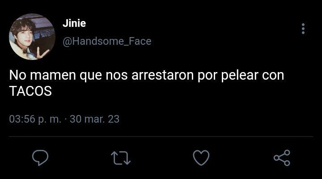Tap the circular avatar beside Jinie
Image resolution: width=322 pixels, height=179 pixels.
click(x=32, y=37)
